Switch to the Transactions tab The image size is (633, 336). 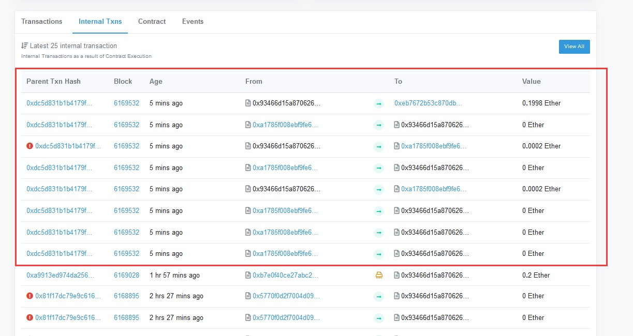coord(41,22)
